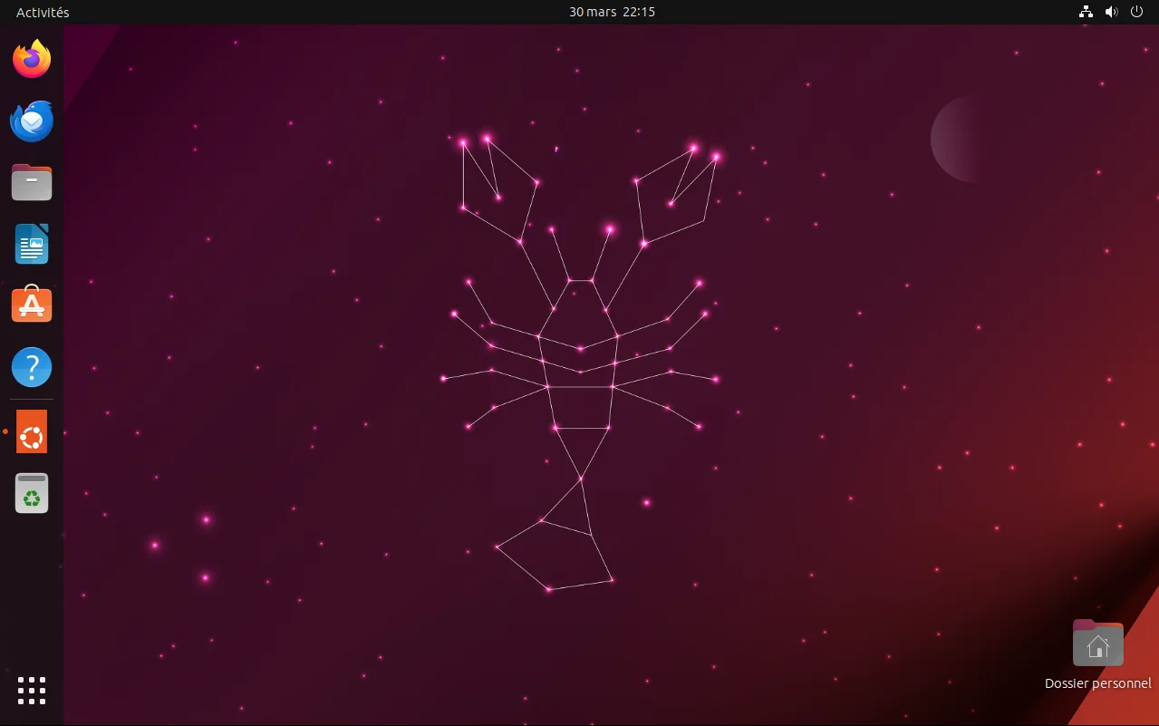This screenshot has height=726, width=1159.
Task: Click the moon on the wallpaper
Action: tap(961, 139)
